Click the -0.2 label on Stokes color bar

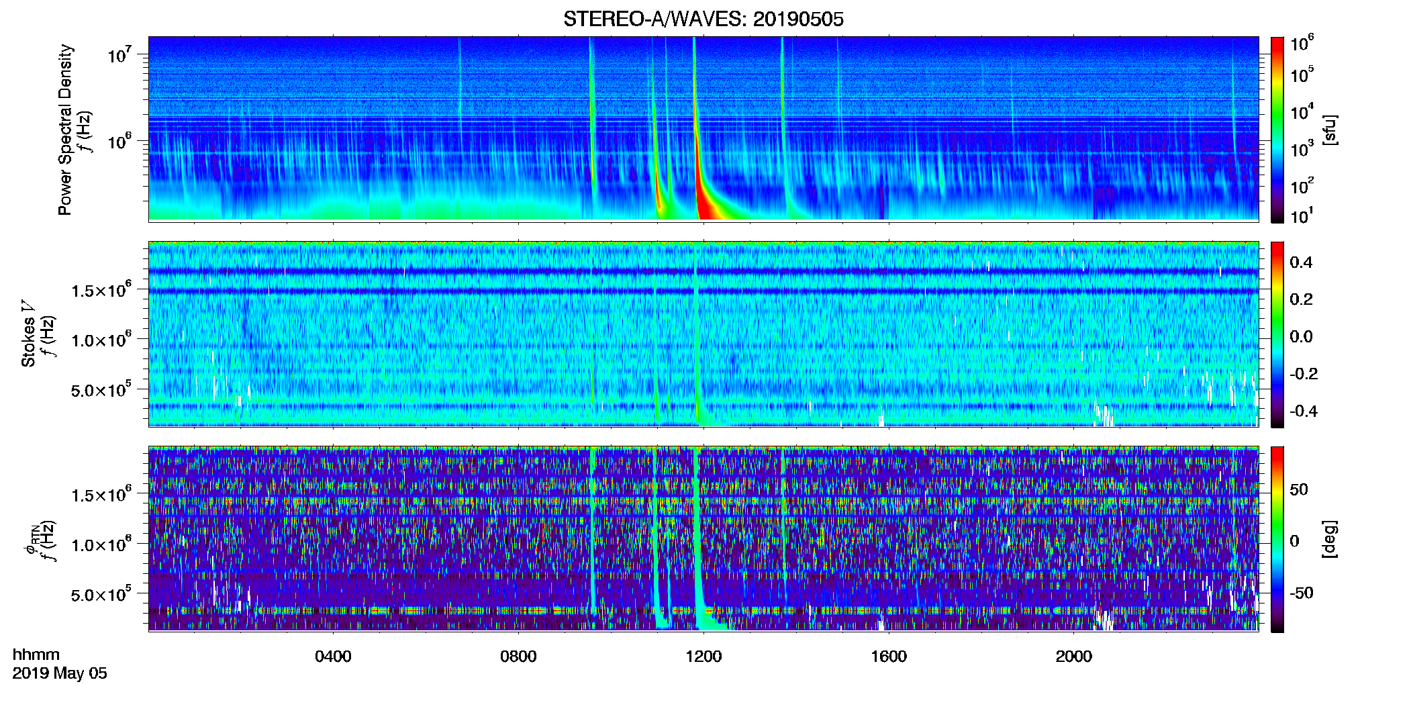(1304, 374)
